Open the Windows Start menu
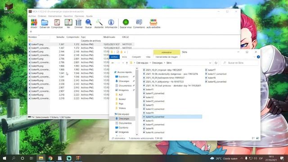 tap(4, 158)
